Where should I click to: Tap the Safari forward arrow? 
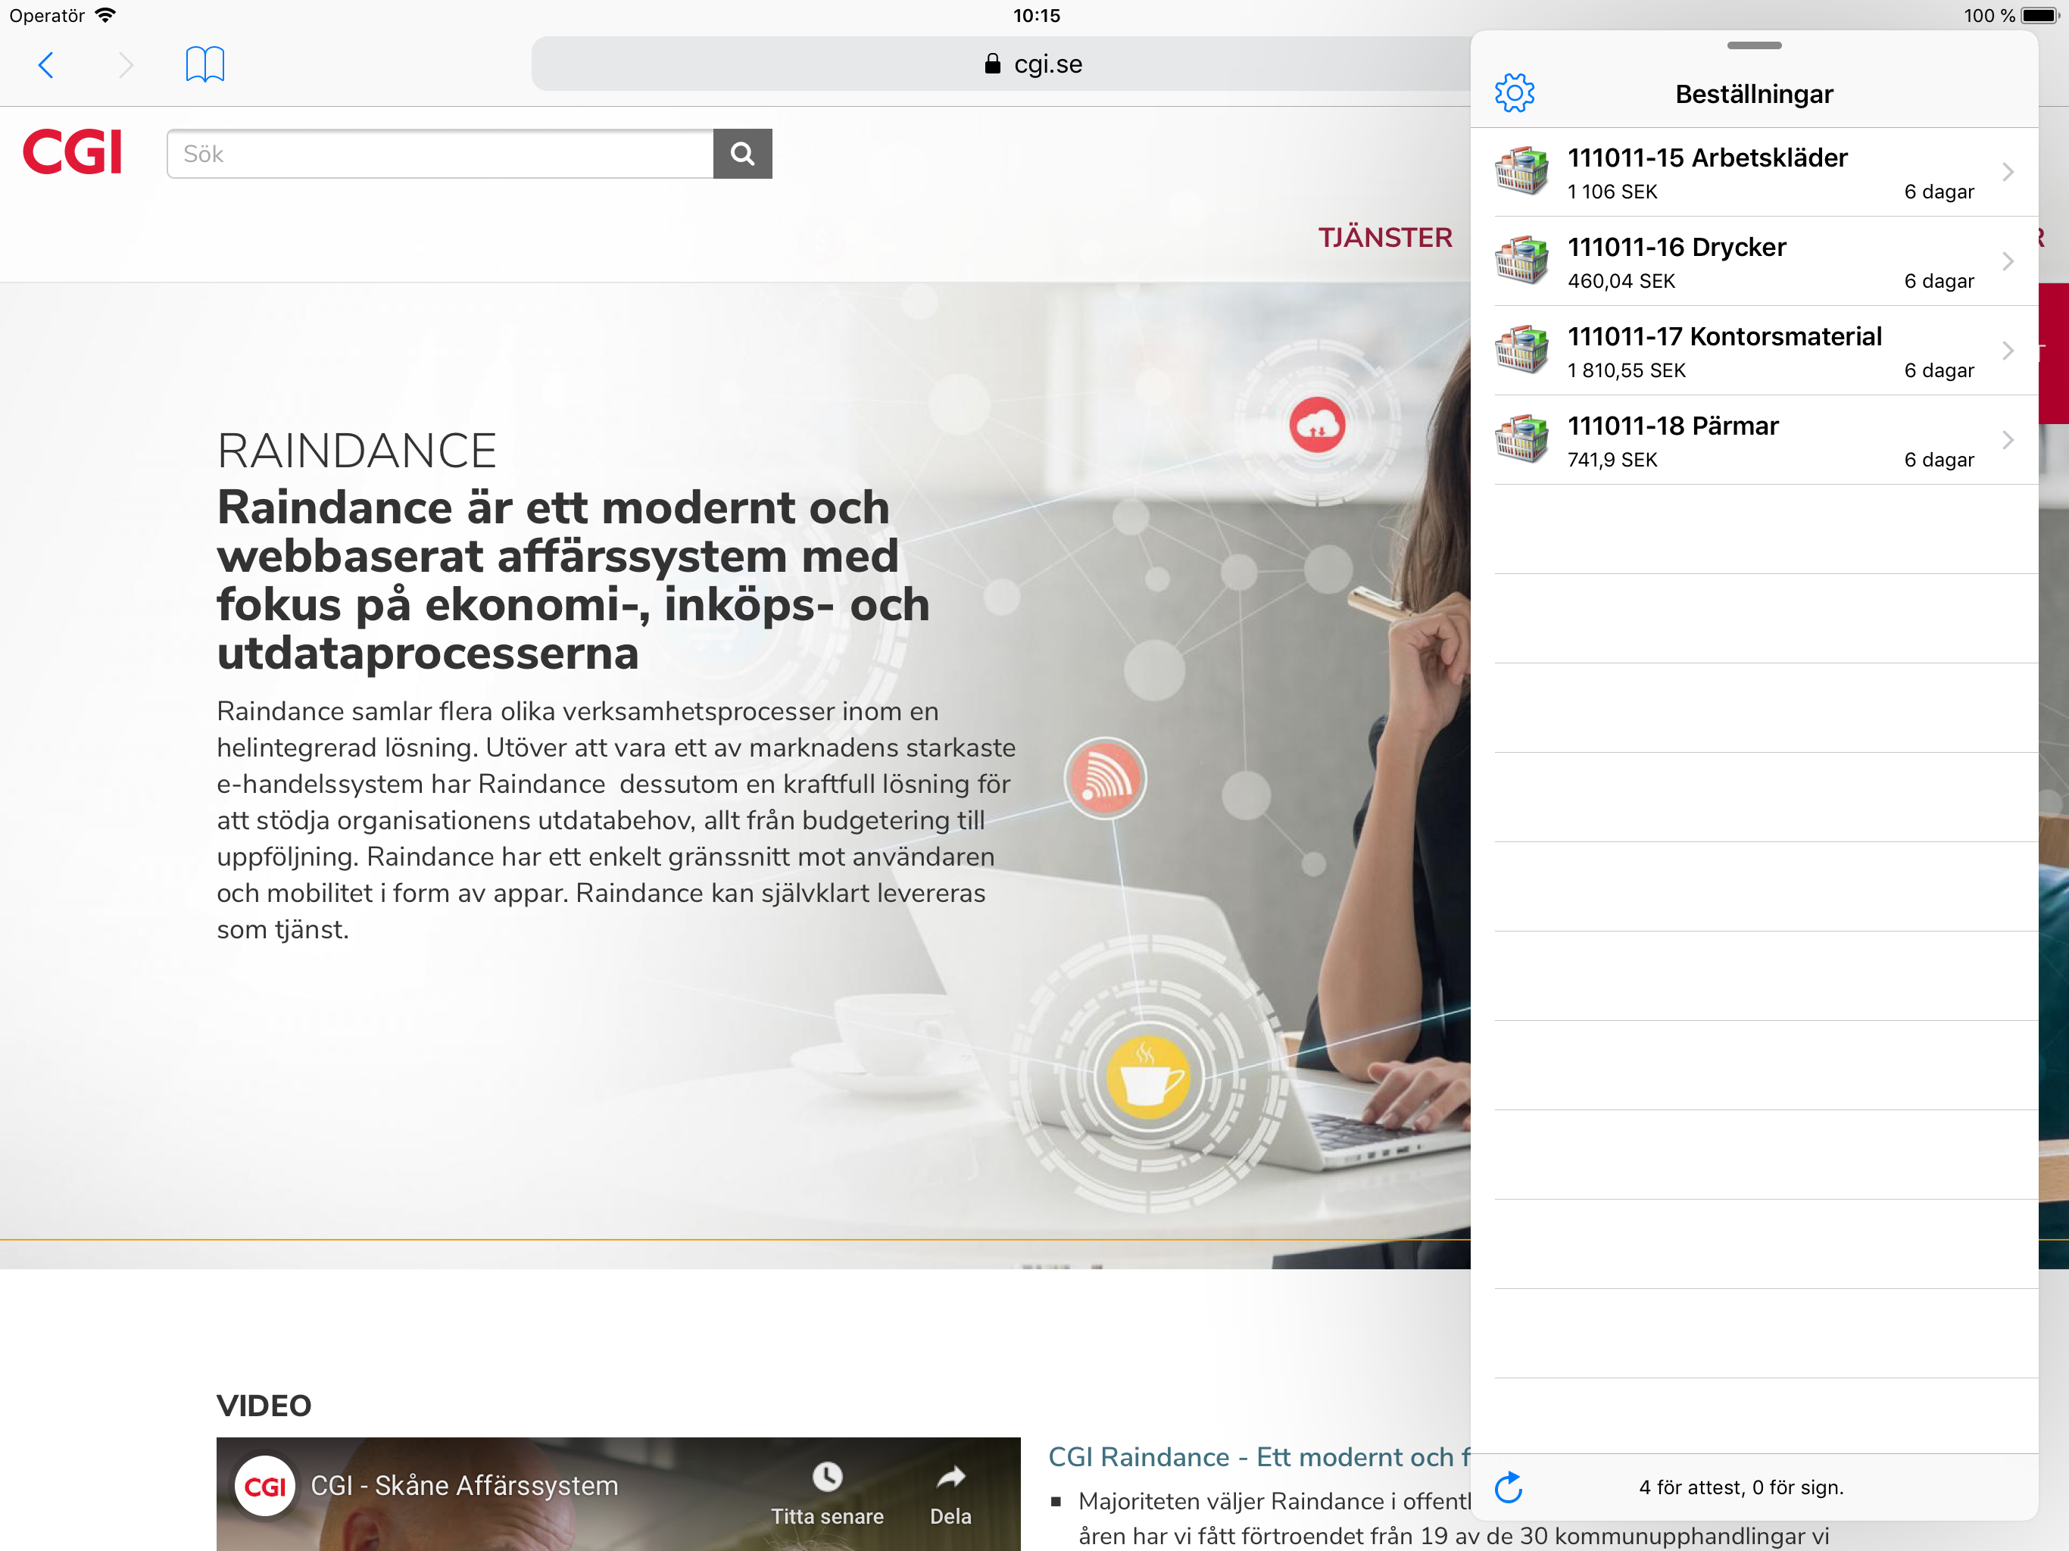126,64
